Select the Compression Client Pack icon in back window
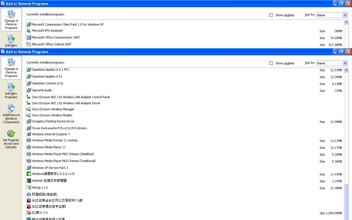Screen dimensions: 352x220 pyautogui.click(x=29, y=24)
